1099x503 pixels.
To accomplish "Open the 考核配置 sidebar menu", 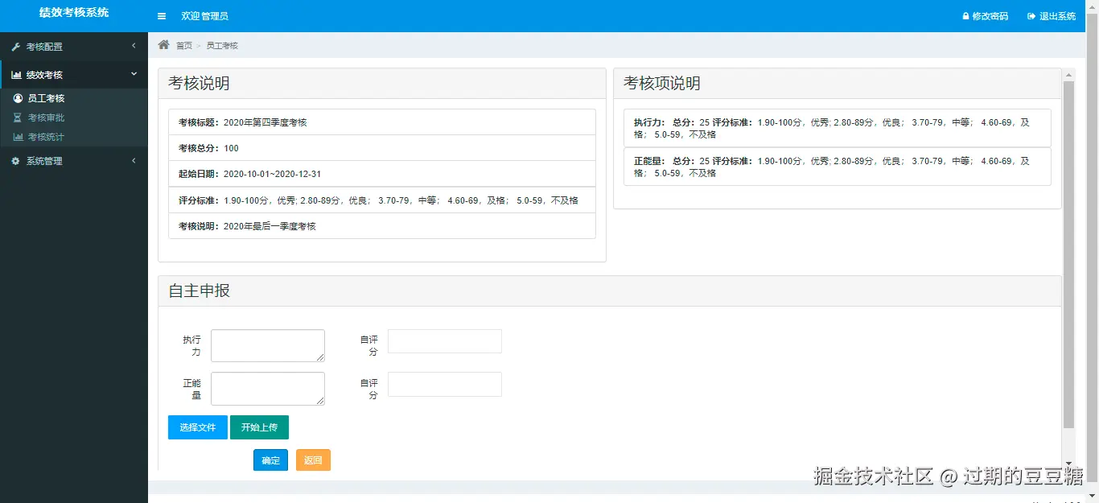I will pos(74,47).
